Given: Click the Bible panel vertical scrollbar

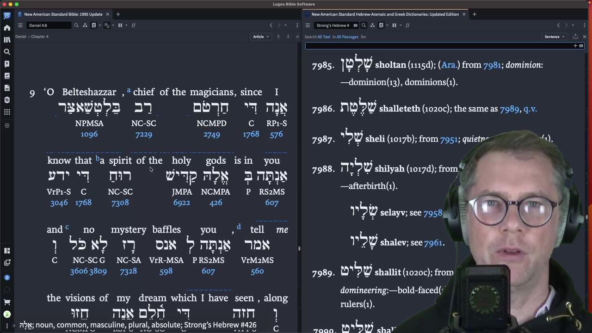Looking at the screenshot, I should [x=299, y=248].
